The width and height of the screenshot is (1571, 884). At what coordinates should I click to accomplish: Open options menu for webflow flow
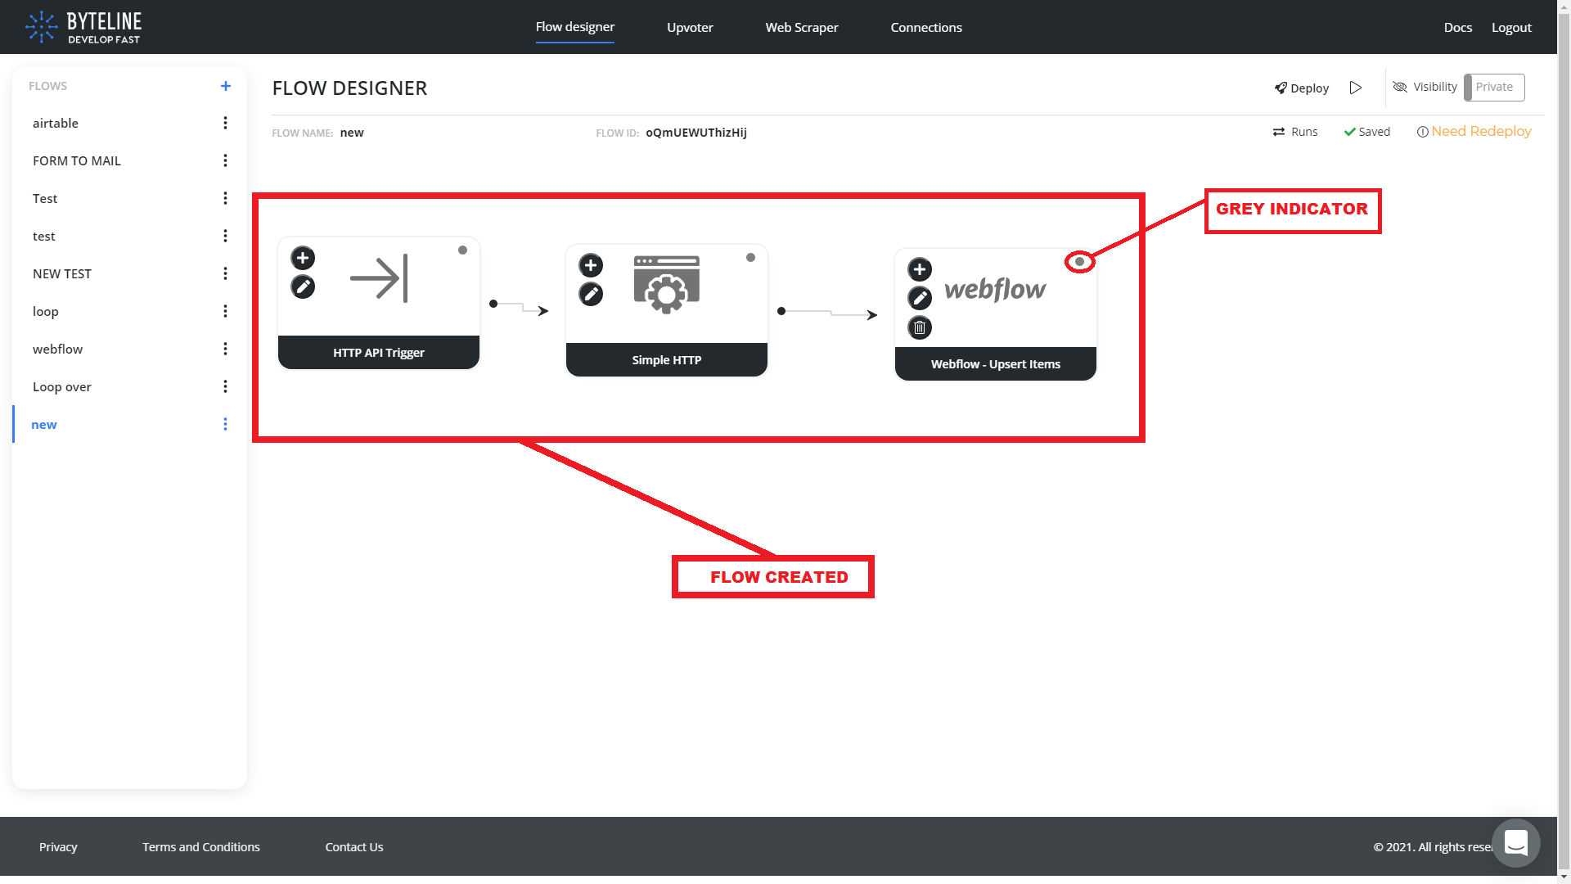(x=225, y=349)
